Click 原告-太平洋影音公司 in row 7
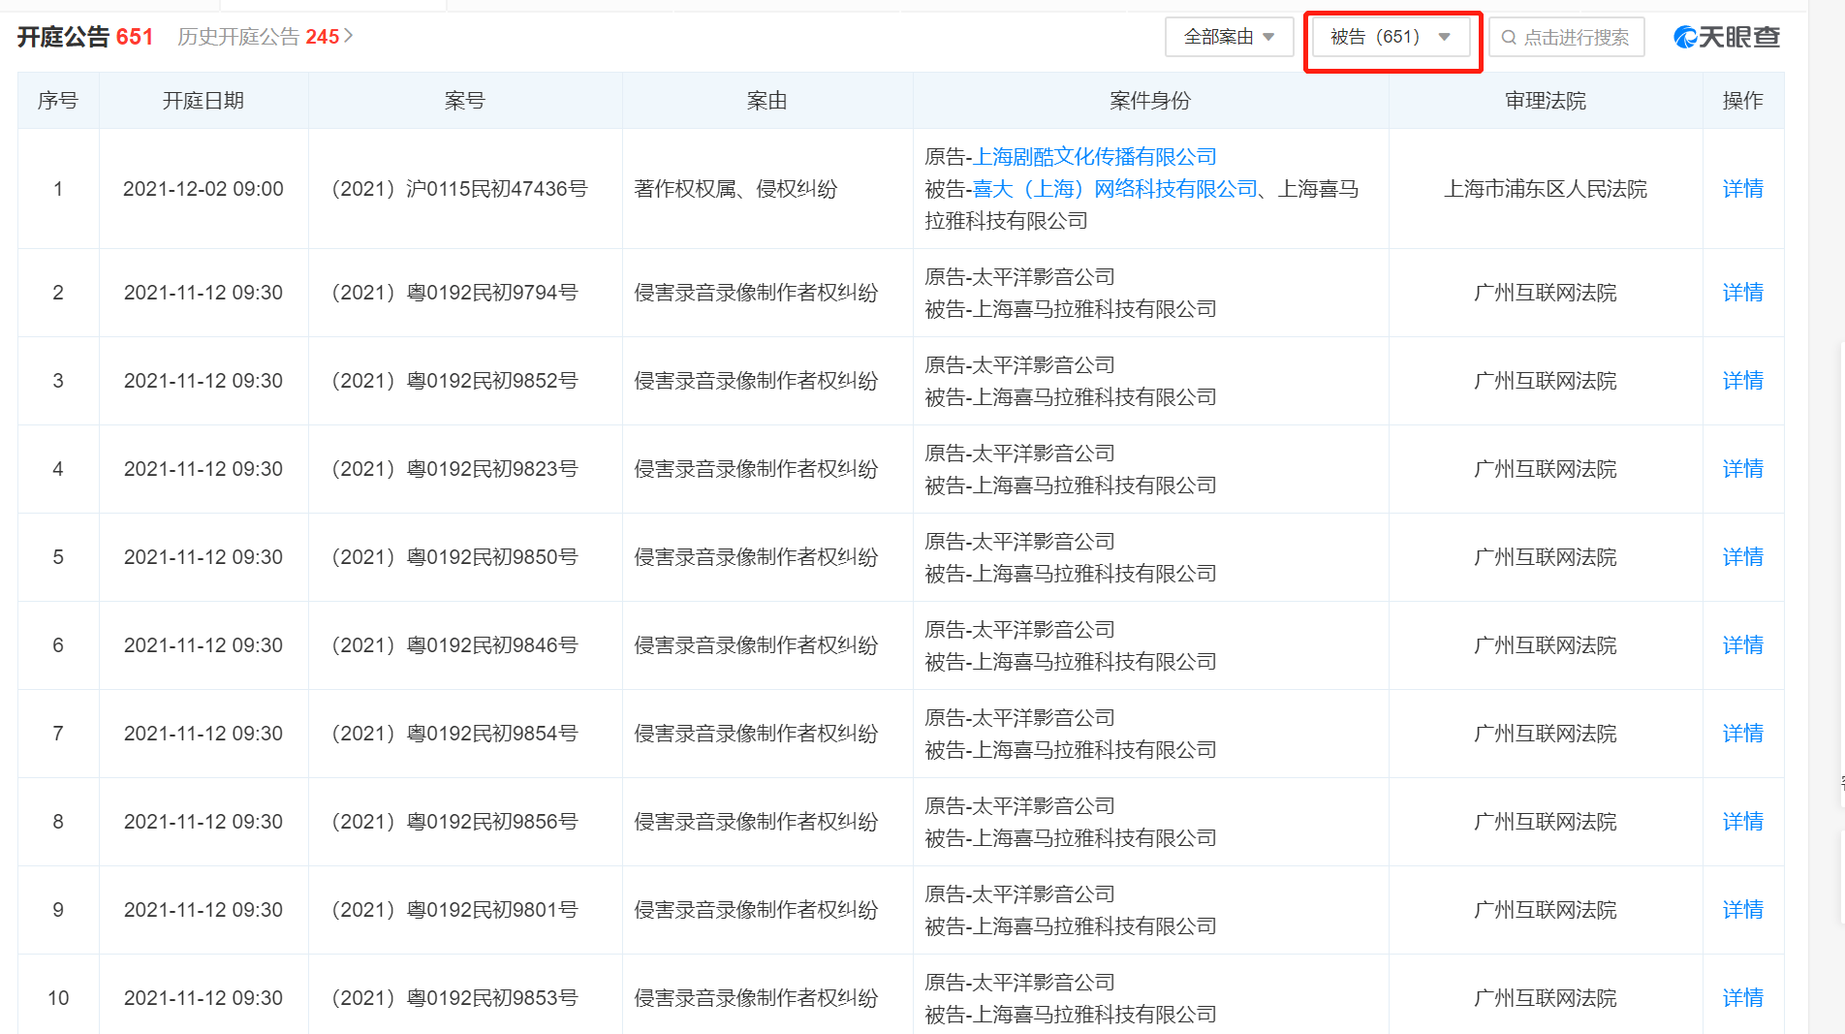This screenshot has height=1034, width=1845. tap(1020, 718)
